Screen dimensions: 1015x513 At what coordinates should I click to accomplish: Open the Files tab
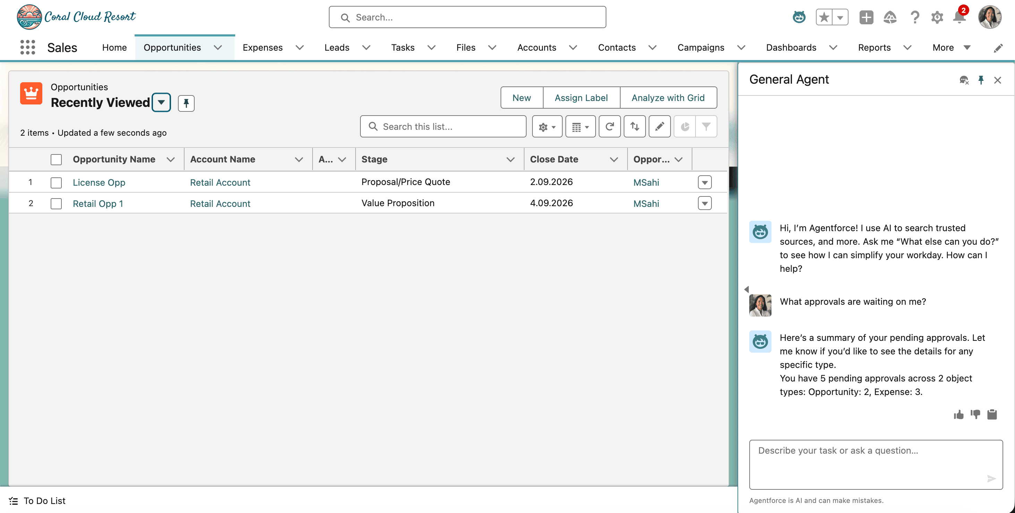(x=466, y=48)
